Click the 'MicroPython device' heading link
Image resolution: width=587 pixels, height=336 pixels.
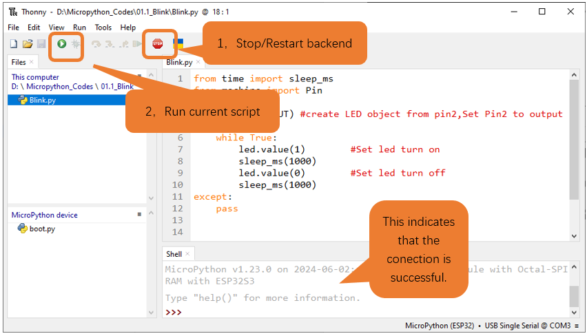(45, 215)
